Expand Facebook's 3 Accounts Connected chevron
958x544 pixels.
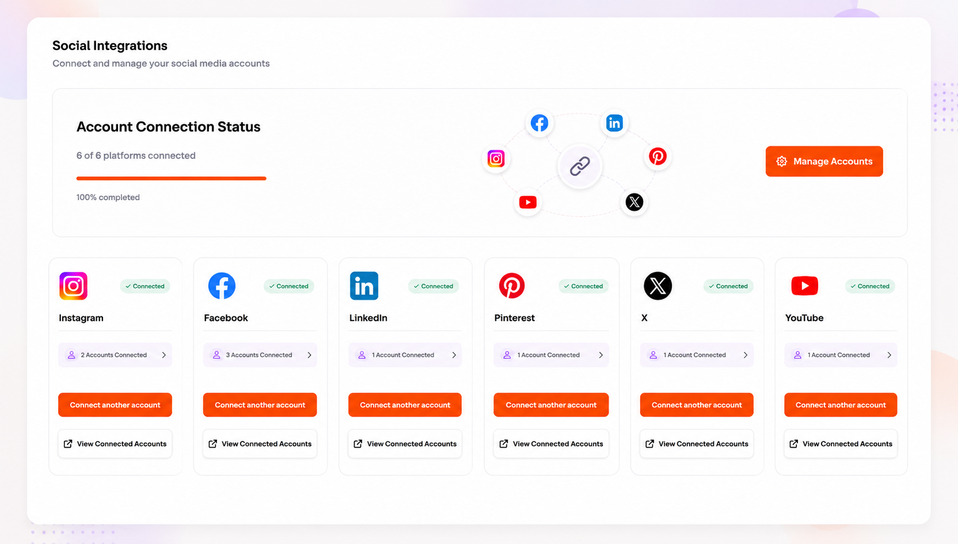[309, 355]
